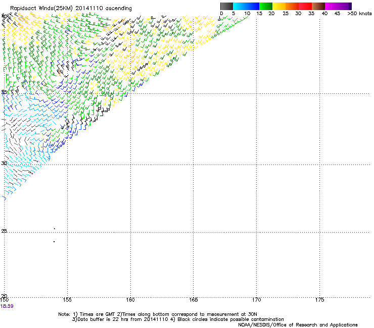Image resolution: width=374 pixels, height=328 pixels.
Task: Click the latitude label '35'
Action: (4, 92)
